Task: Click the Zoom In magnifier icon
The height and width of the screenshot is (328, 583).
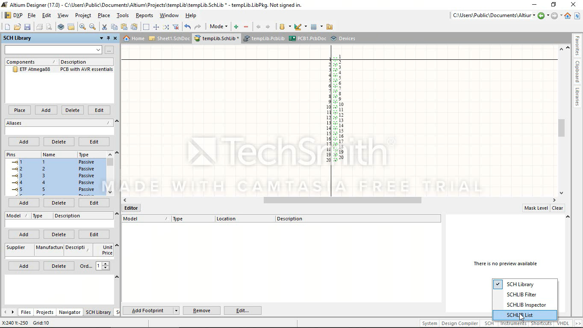Action: click(82, 27)
